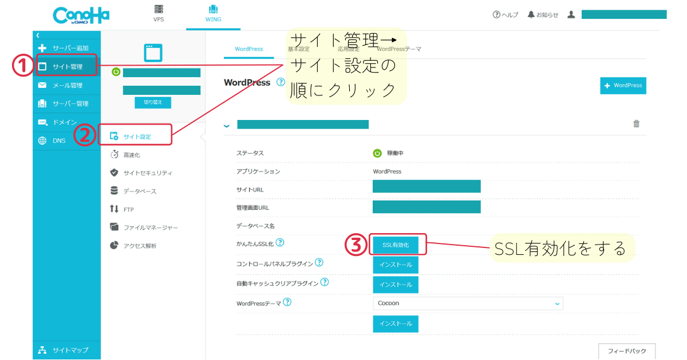Click the trash icon to delete site
Viewport: 687px width, 360px height.
tap(636, 123)
